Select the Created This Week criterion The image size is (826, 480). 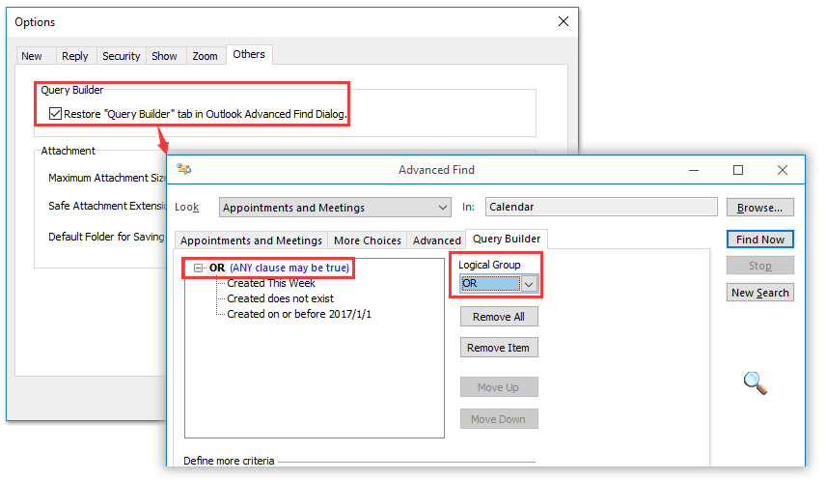point(271,284)
